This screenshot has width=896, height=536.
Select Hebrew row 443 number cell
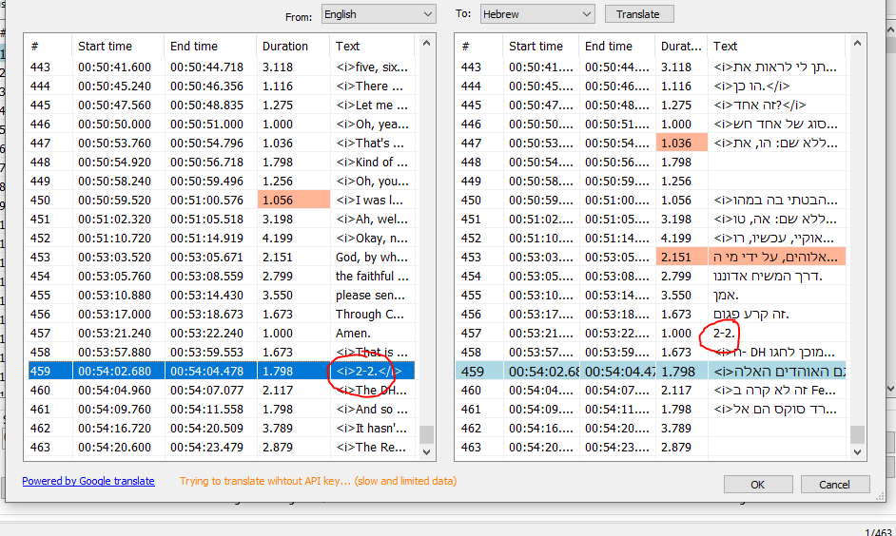[471, 67]
